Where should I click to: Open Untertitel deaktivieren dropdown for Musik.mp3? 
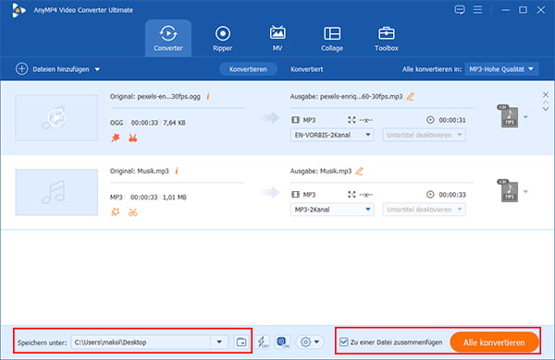coord(424,210)
